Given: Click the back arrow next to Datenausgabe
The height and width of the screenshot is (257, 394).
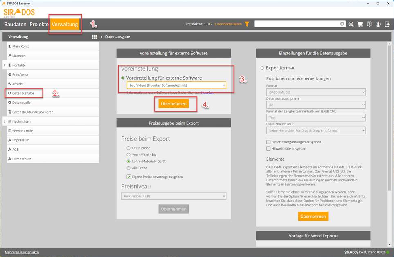Looking at the screenshot, I should coord(102,37).
